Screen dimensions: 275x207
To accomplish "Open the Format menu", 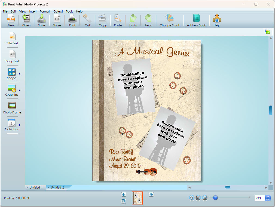I will 45,11.
